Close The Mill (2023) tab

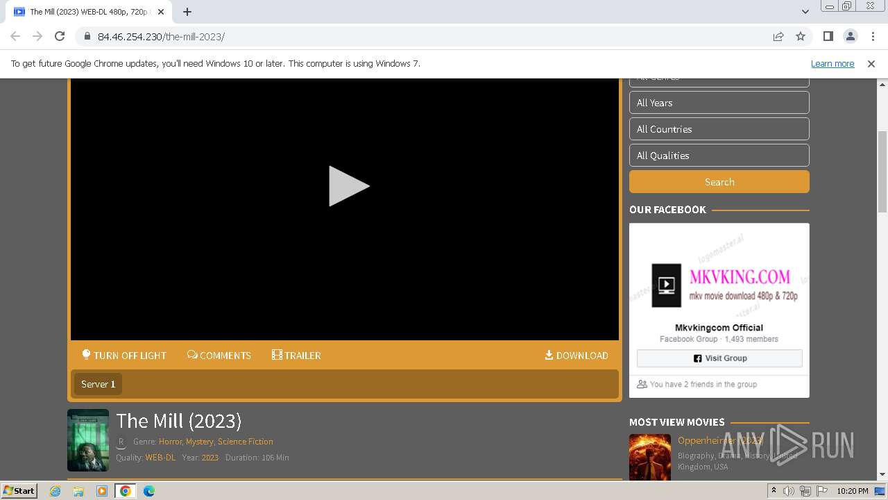point(160,12)
